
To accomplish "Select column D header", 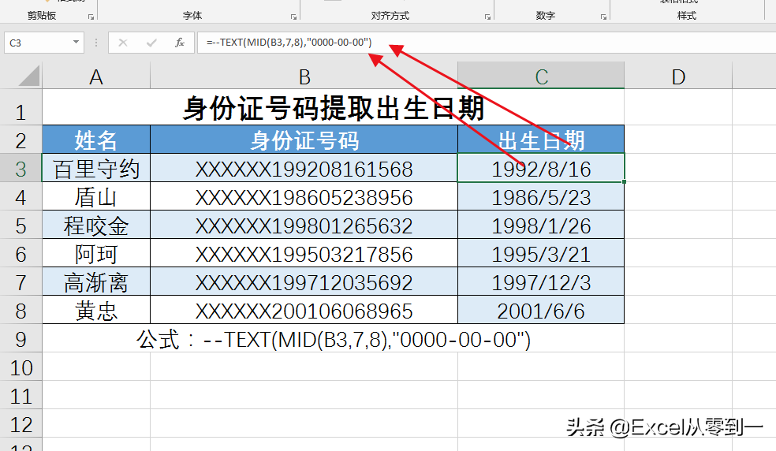I will click(x=678, y=76).
